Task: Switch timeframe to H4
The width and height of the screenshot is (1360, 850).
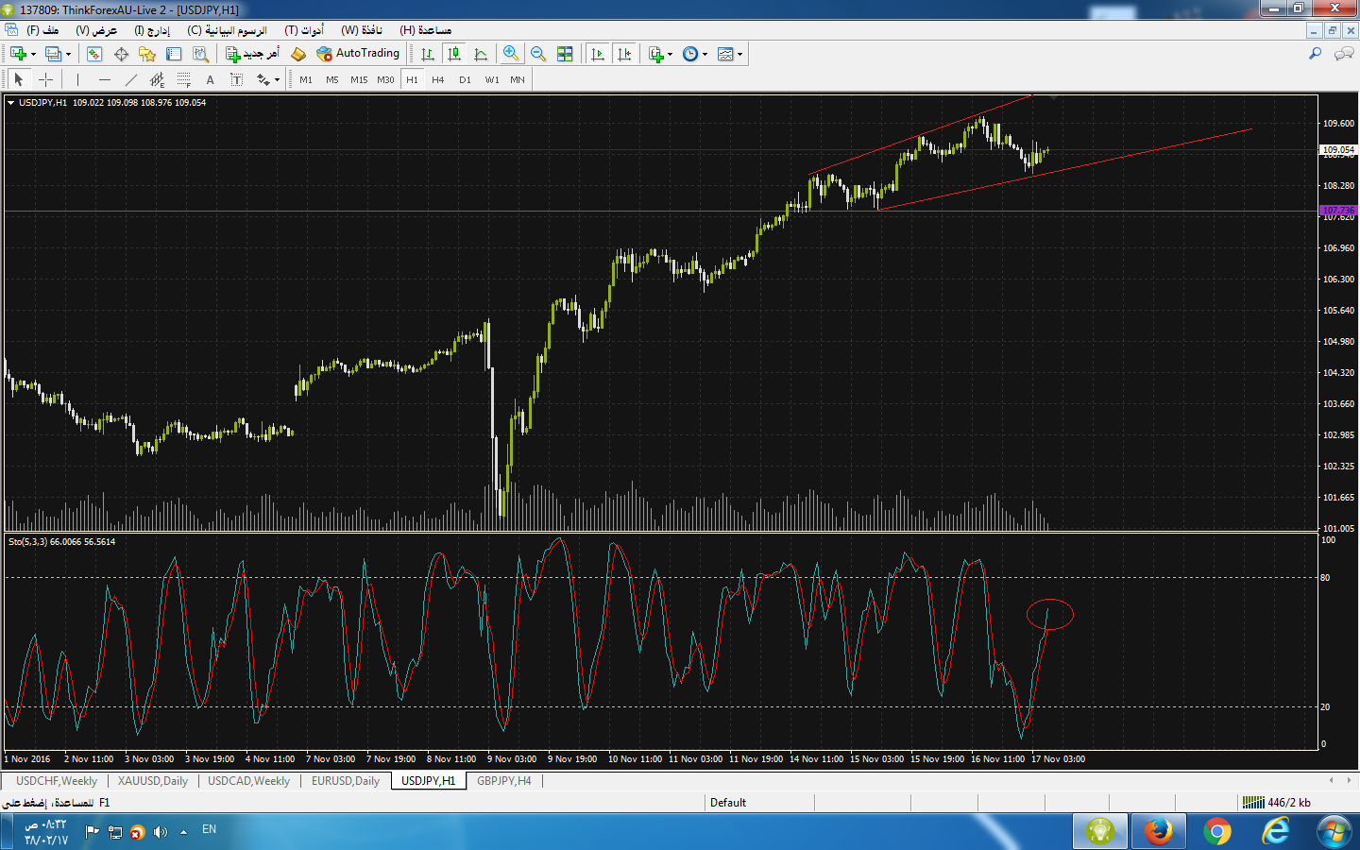Action: coord(438,80)
